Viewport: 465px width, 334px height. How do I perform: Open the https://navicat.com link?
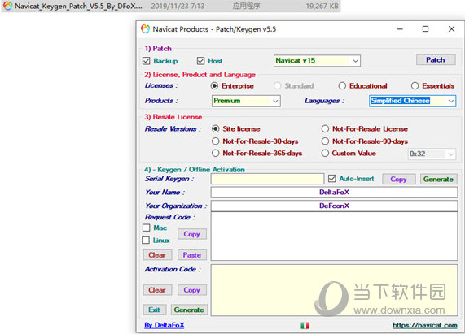click(425, 325)
